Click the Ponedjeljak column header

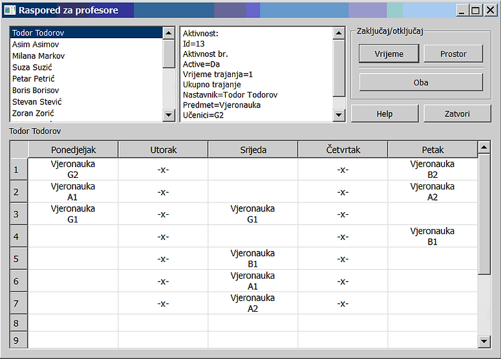tap(73, 149)
